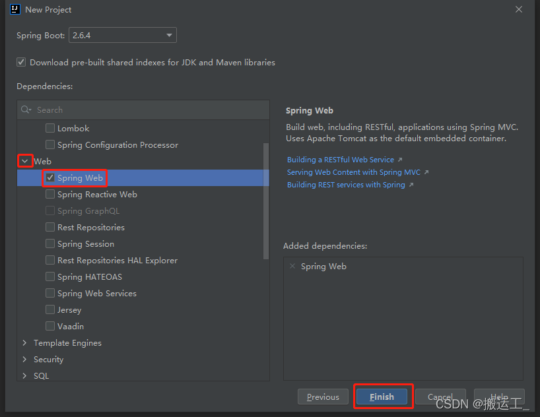Check Spring HATEOAS checkbox
The image size is (540, 417).
pyautogui.click(x=50, y=277)
